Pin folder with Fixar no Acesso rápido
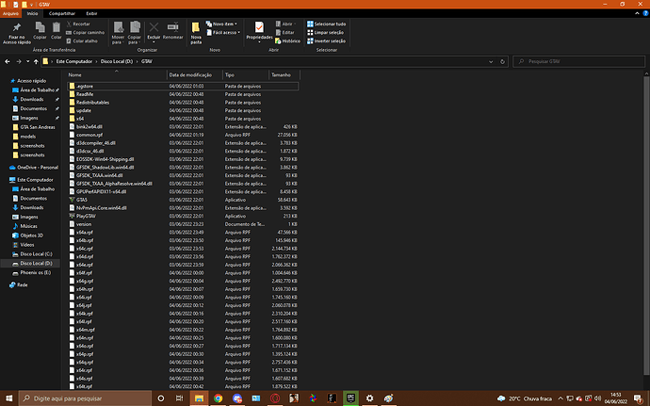The width and height of the screenshot is (650, 406). point(17,33)
